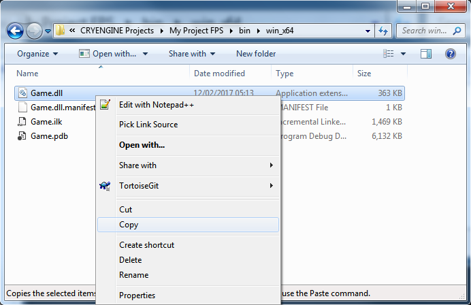Expand the Open with toolbar dropdown arrow
This screenshot has width=471, height=305.
point(146,54)
